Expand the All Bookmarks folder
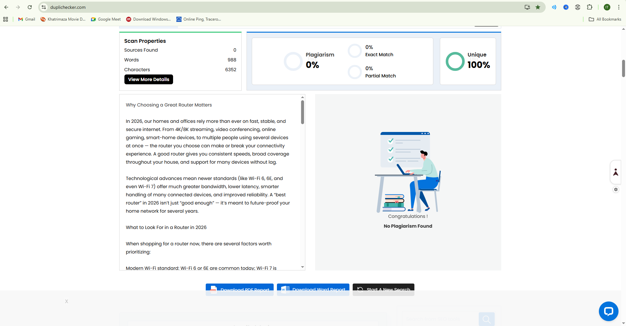 click(605, 19)
